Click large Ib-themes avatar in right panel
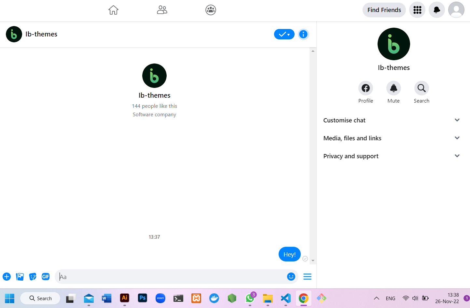Viewport: 470px width, 308px height. click(x=394, y=44)
